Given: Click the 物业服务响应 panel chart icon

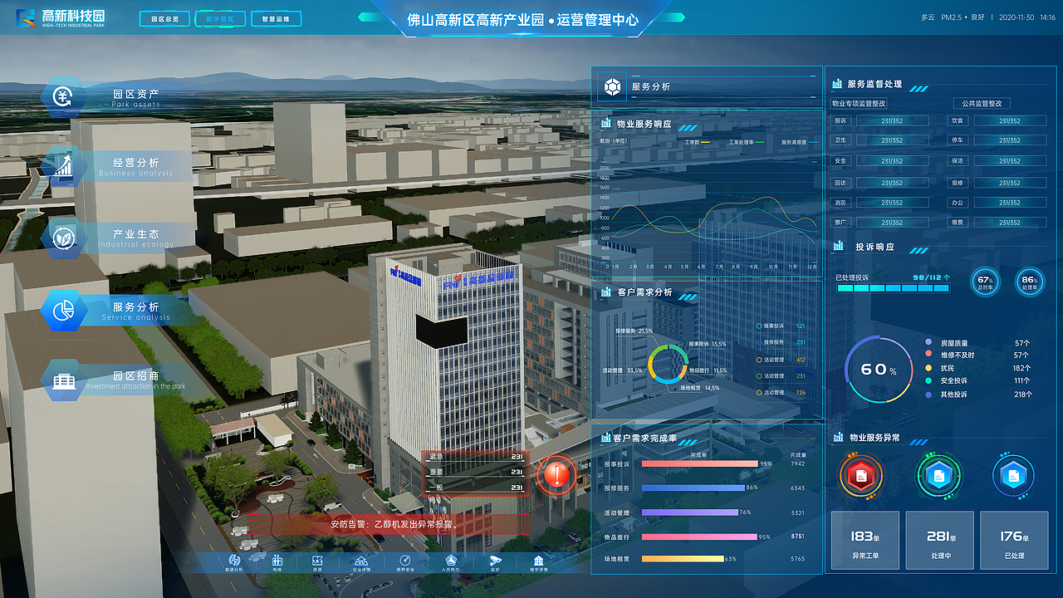Looking at the screenshot, I should (x=605, y=125).
